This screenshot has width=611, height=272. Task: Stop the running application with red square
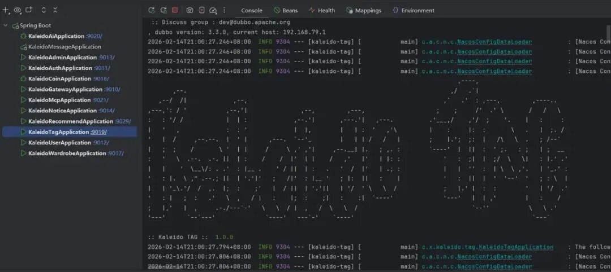[175, 10]
